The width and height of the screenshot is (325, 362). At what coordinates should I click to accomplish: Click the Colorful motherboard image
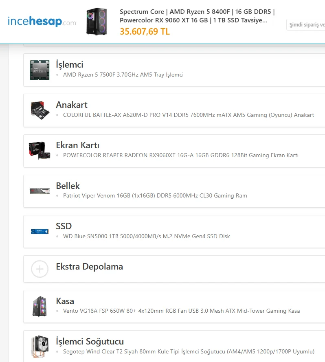40,110
